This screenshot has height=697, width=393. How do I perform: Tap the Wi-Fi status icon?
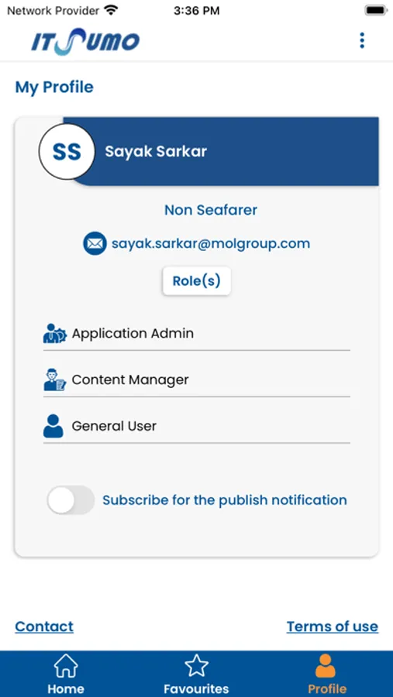tap(110, 10)
